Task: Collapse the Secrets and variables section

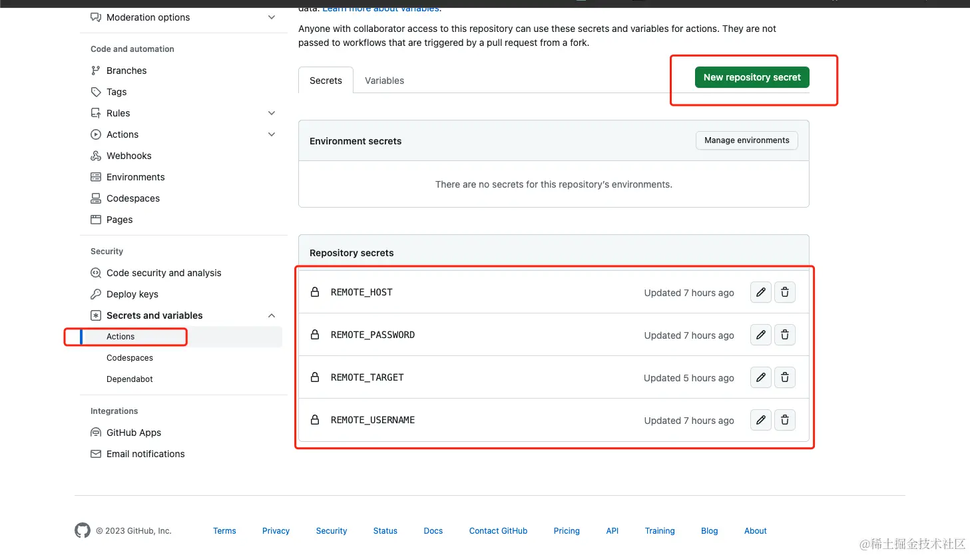Action: 272,315
